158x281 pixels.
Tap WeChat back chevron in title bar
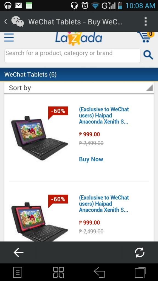click(6, 22)
